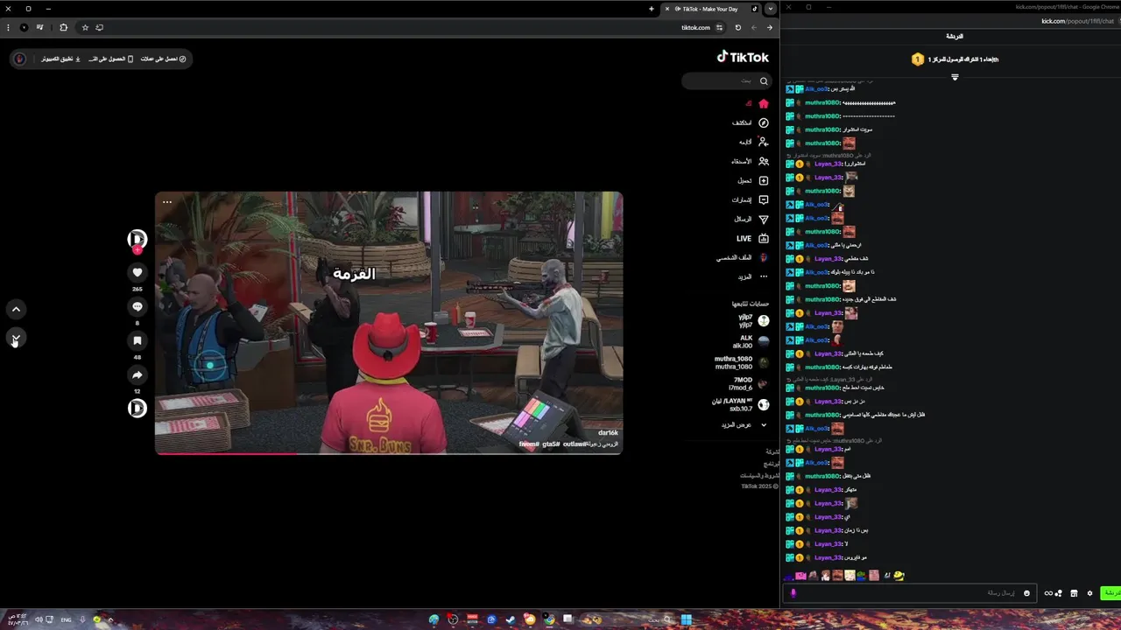Open the #gta5 hashtag in video caption
Viewport: 1121px width, 630px height.
pos(551,444)
